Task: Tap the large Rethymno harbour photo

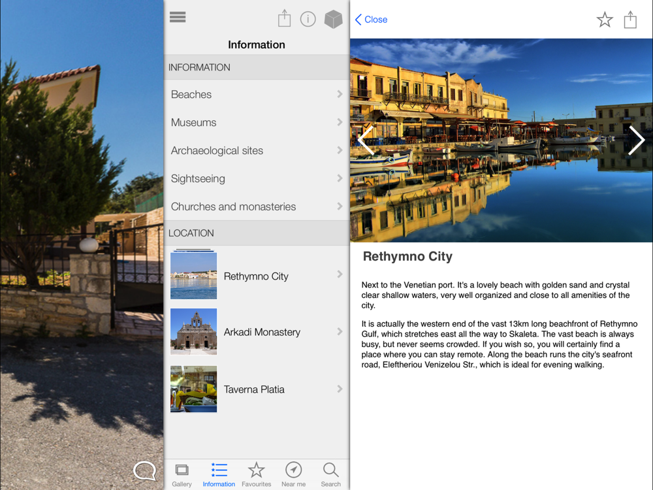Action: coord(502,140)
